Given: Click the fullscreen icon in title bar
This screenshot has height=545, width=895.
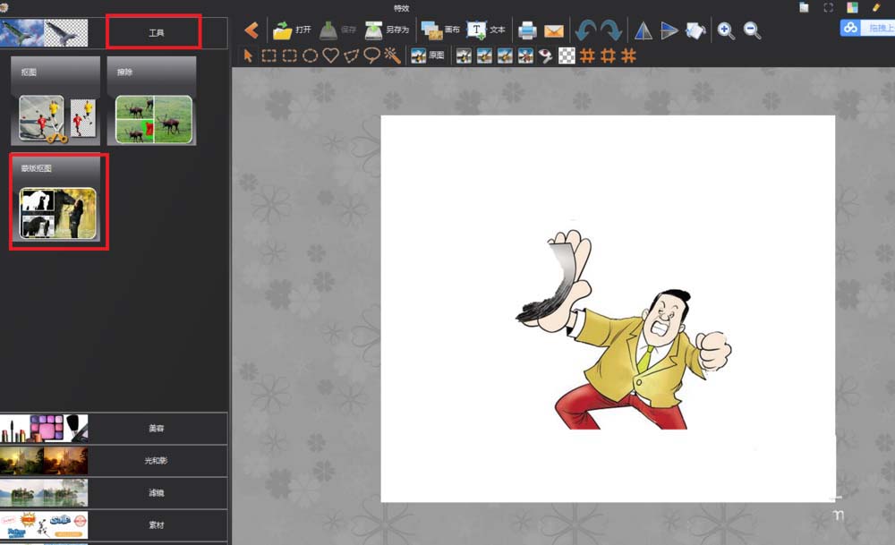Looking at the screenshot, I should click(x=828, y=7).
